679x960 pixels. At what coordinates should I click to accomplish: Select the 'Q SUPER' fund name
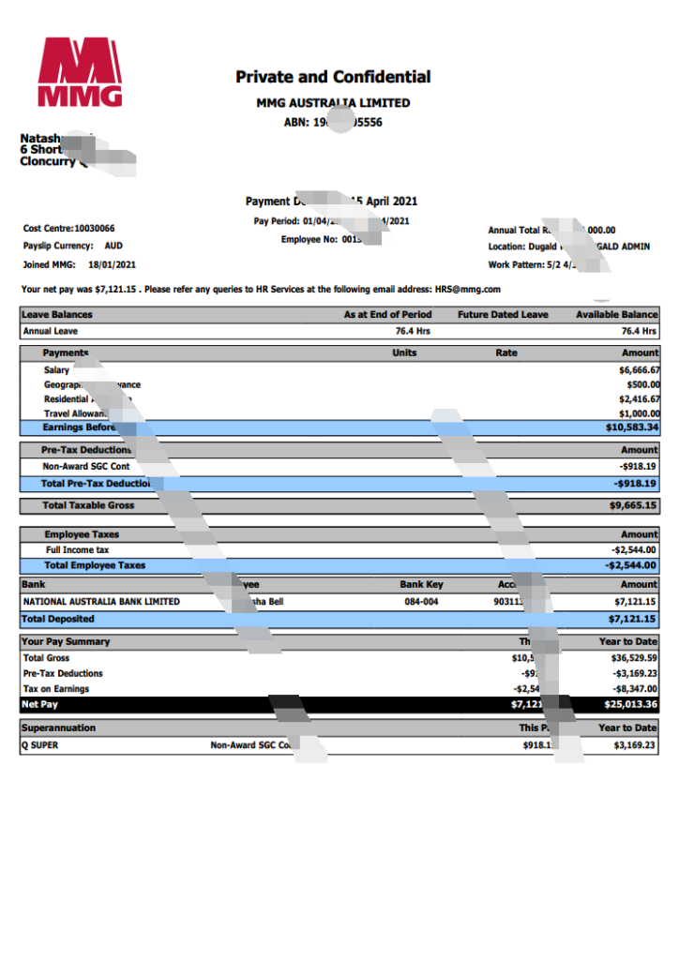[x=39, y=745]
